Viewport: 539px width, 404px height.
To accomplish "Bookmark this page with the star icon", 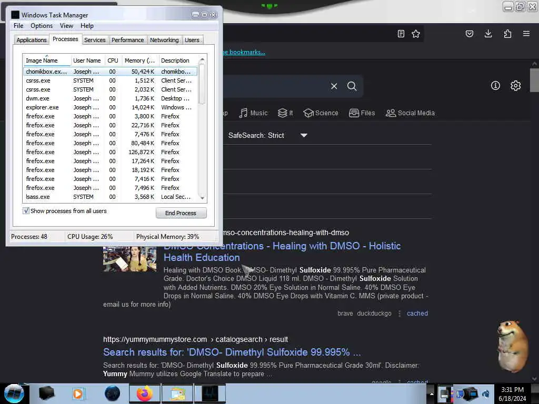I will click(416, 34).
